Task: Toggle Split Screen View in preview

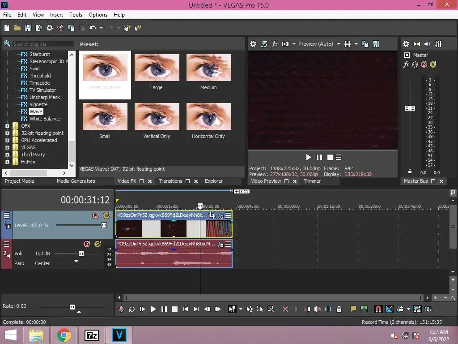Action: [285, 44]
